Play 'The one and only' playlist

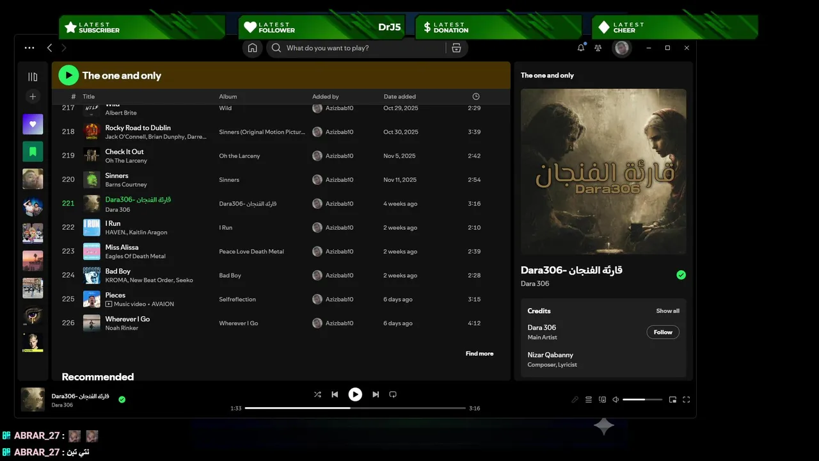click(x=68, y=75)
